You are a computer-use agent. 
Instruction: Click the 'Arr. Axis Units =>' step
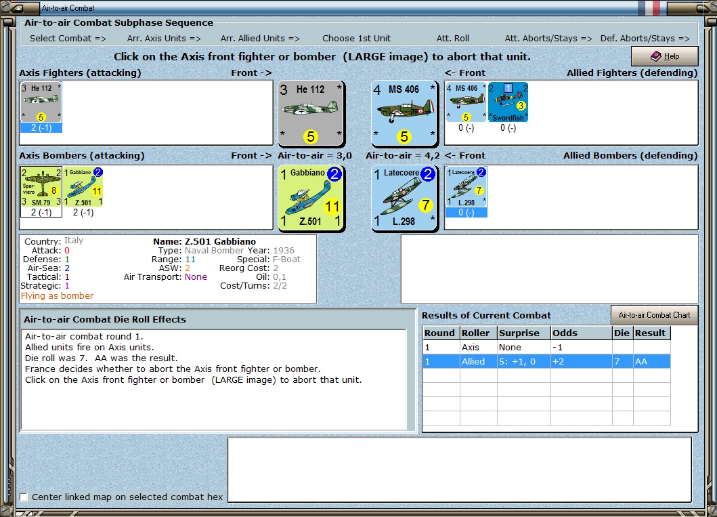tap(164, 39)
